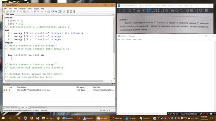Click in the Notepad text area
Image resolution: width=216 pixels, height=121 pixels.
click(x=165, y=77)
